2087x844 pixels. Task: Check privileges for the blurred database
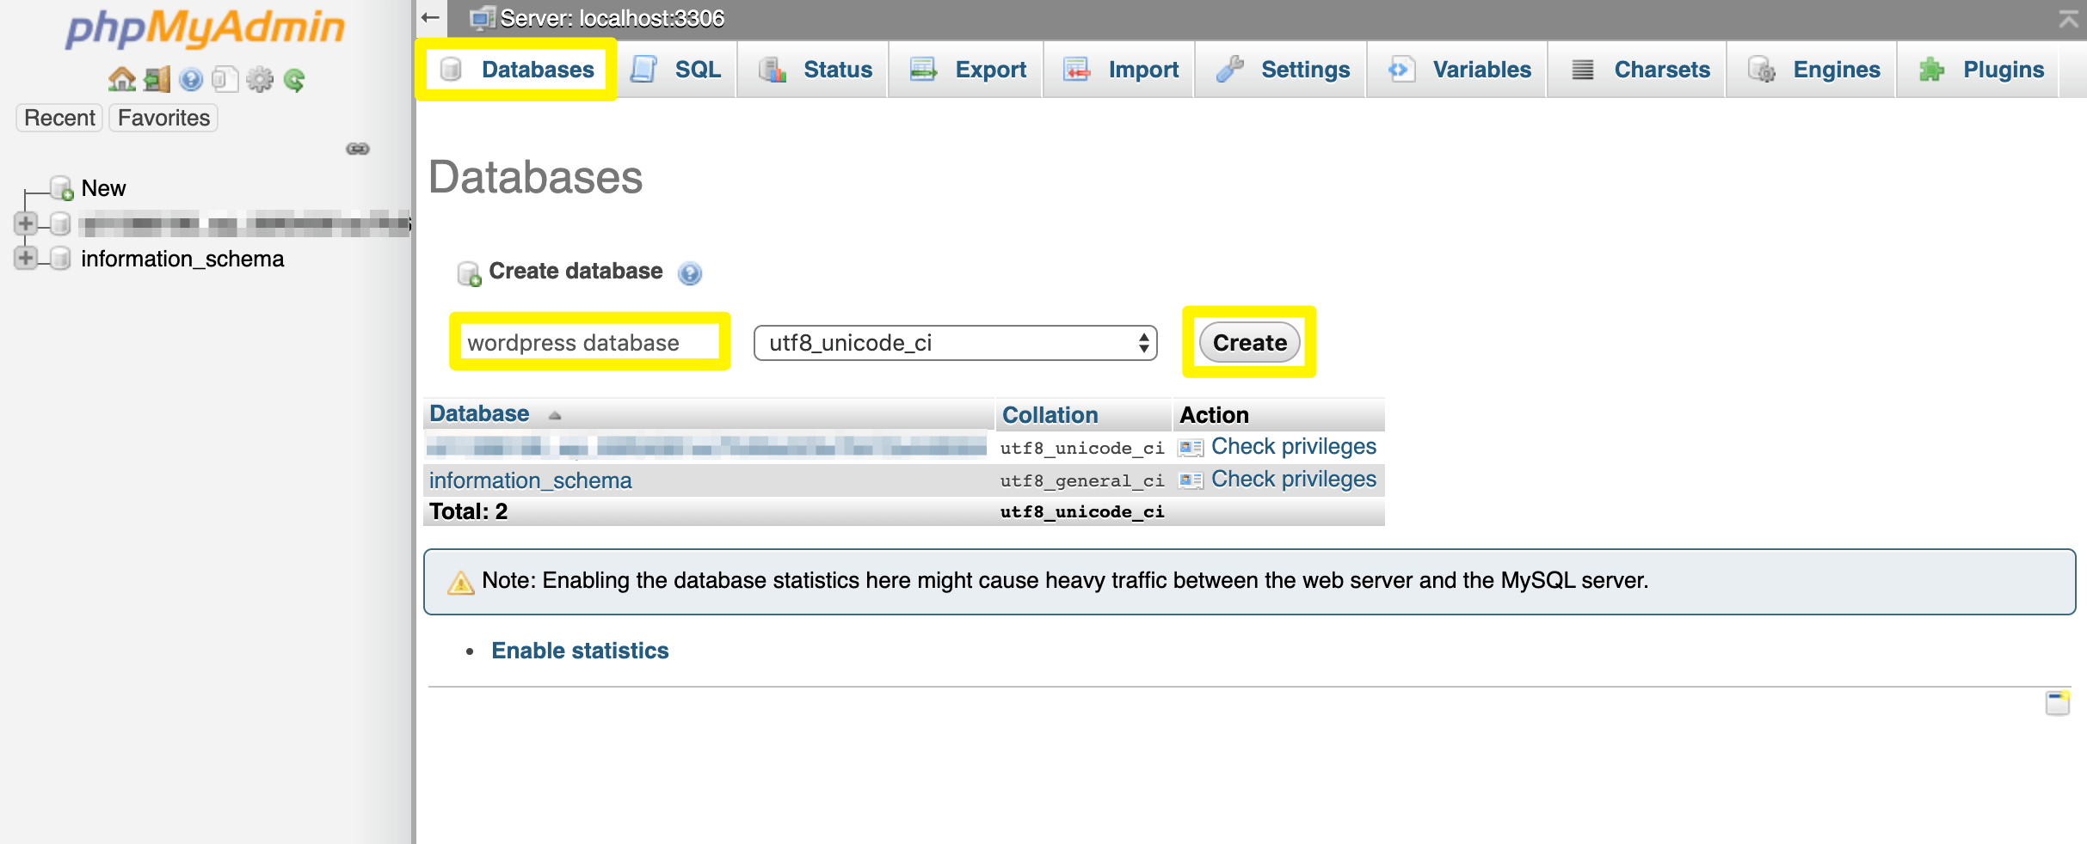(1294, 447)
